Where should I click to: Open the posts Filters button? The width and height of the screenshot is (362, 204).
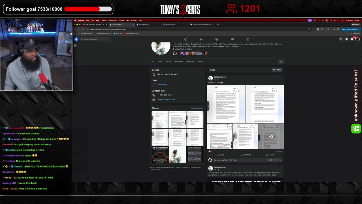[x=277, y=70]
